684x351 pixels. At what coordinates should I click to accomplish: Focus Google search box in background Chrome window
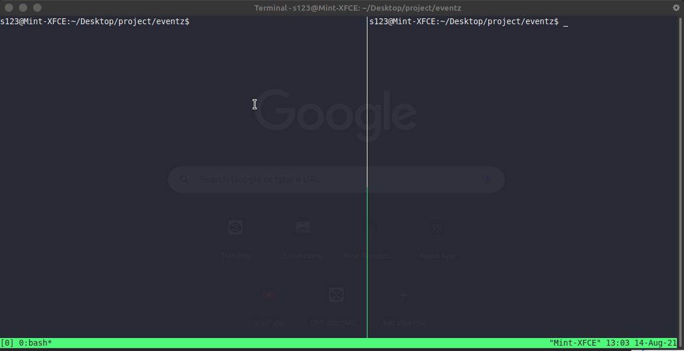tap(336, 180)
